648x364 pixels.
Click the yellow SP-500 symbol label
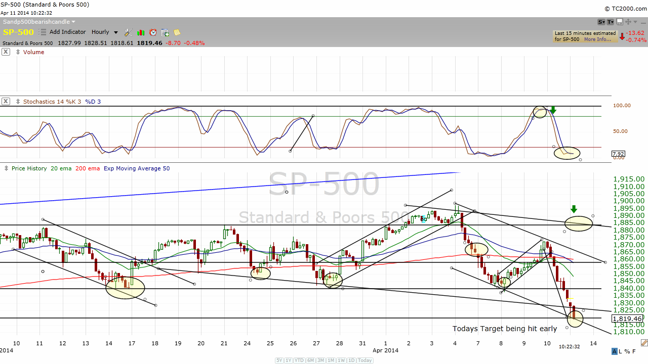18,32
